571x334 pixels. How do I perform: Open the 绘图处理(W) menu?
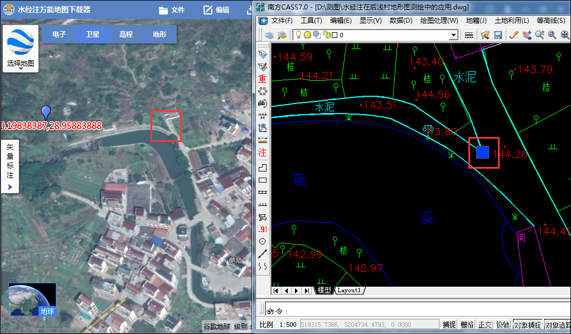[439, 21]
